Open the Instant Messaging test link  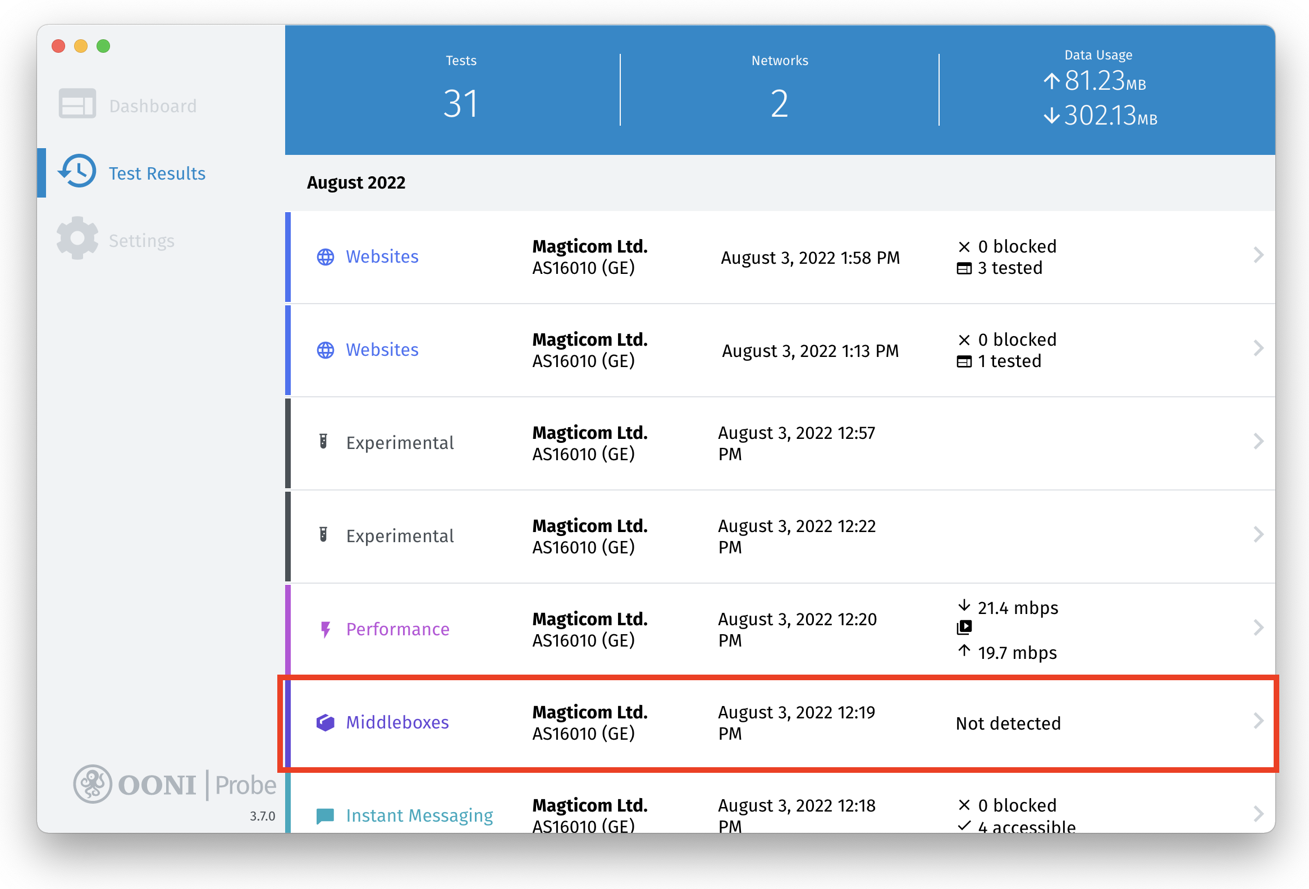419,815
